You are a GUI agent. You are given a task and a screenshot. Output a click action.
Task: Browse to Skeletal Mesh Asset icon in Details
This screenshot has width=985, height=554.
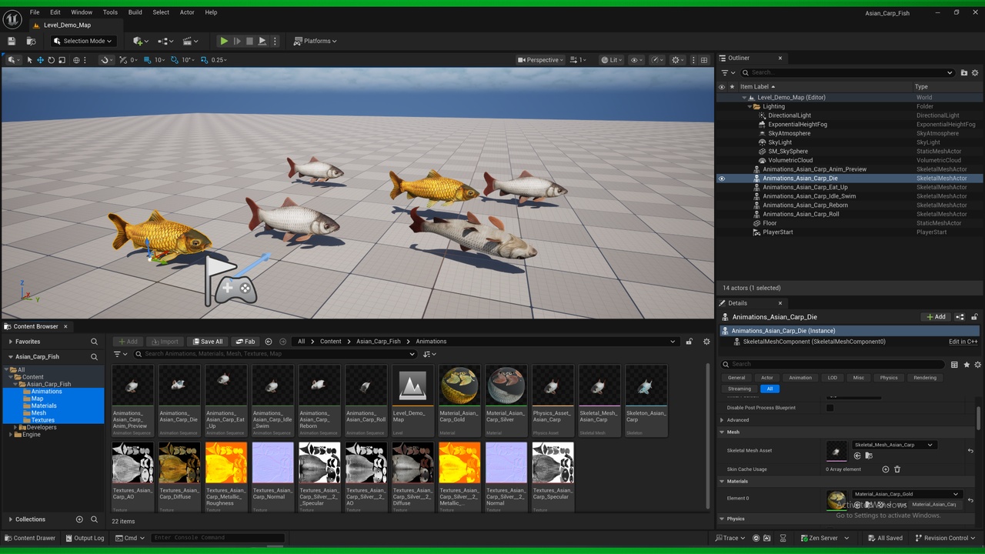point(868,456)
